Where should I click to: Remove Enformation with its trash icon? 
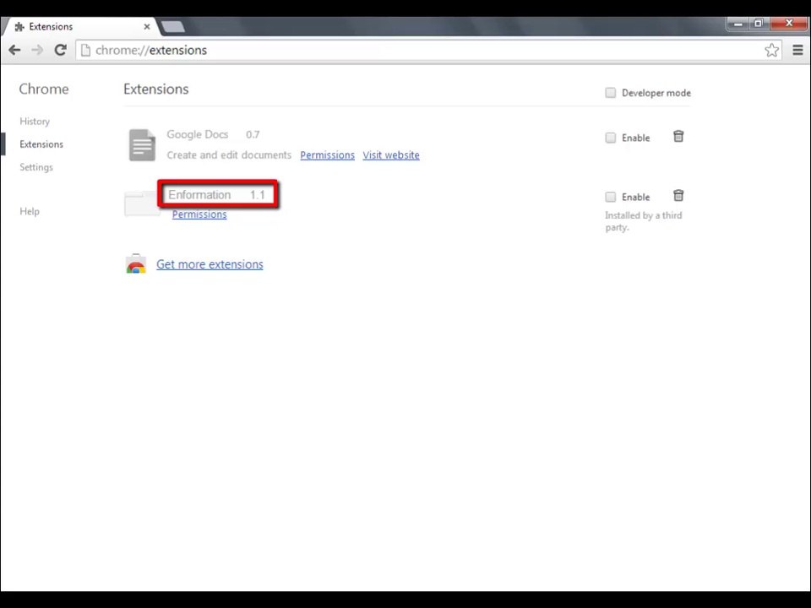678,195
